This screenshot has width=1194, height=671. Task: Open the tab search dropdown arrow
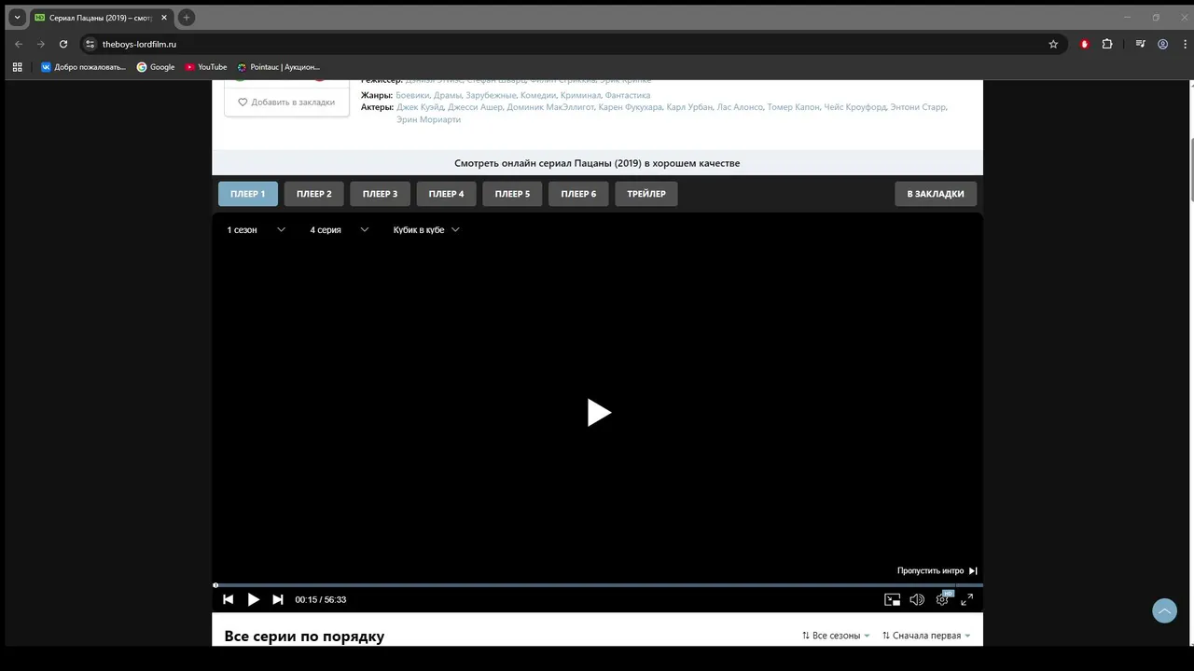[x=17, y=17]
